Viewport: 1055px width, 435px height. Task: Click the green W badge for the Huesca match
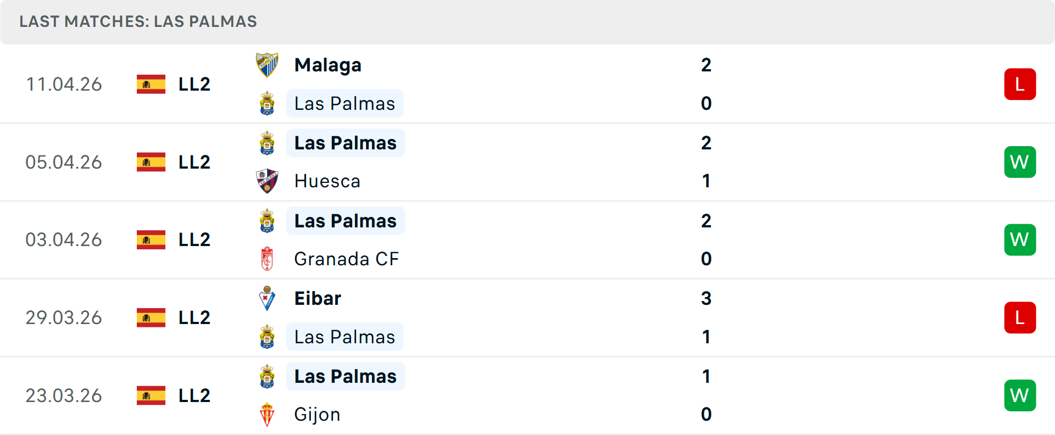1020,162
